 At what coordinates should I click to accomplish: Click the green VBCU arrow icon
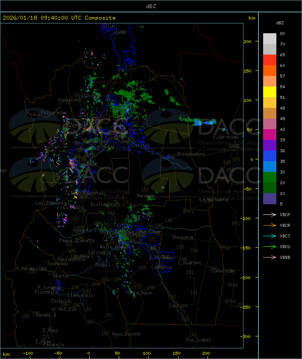[270, 246]
